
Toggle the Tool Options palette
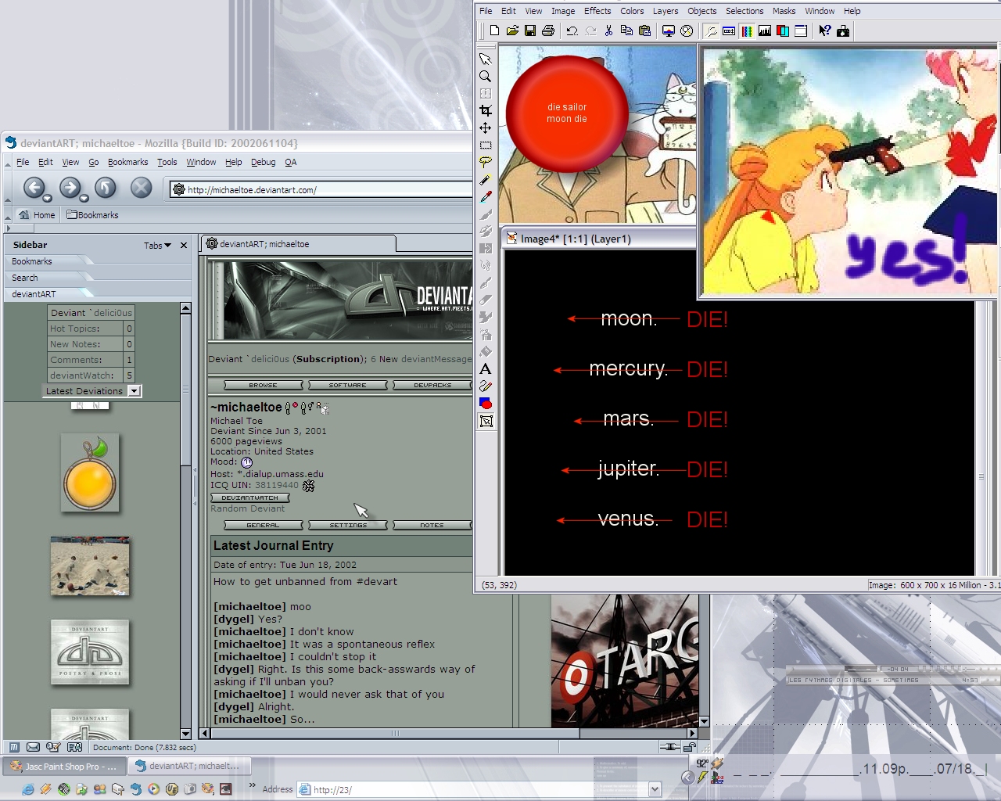pyautogui.click(x=729, y=31)
